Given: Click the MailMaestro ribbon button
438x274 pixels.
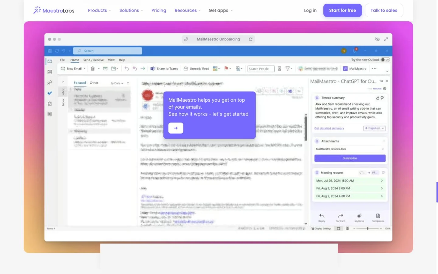Looking at the screenshot, I should pos(355,69).
